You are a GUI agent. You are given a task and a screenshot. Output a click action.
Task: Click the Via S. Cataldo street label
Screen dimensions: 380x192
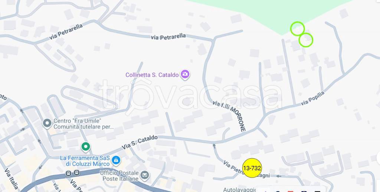click(x=140, y=142)
